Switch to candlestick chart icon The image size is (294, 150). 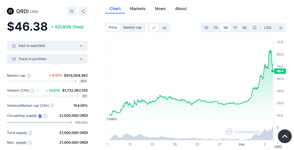click(165, 27)
